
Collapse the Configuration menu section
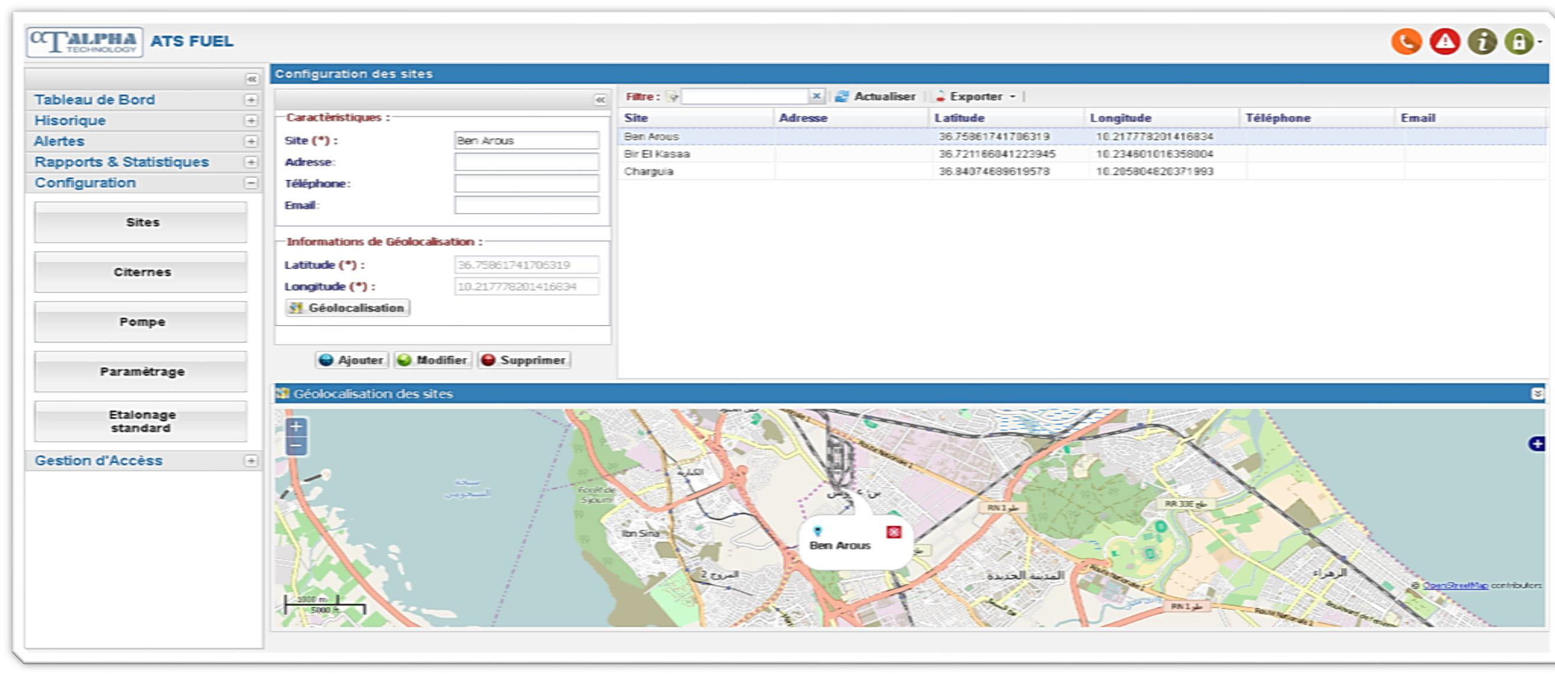[251, 183]
